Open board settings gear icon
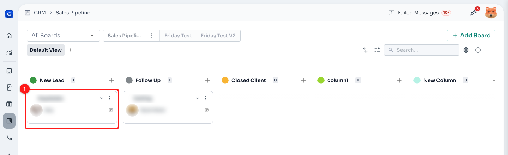 (x=466, y=50)
